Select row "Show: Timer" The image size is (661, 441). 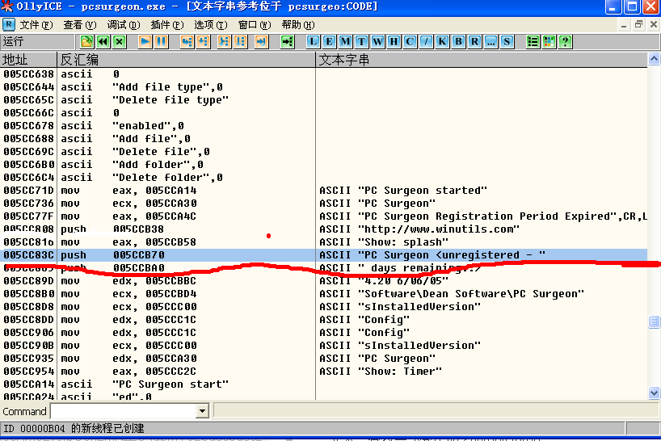[x=324, y=371]
